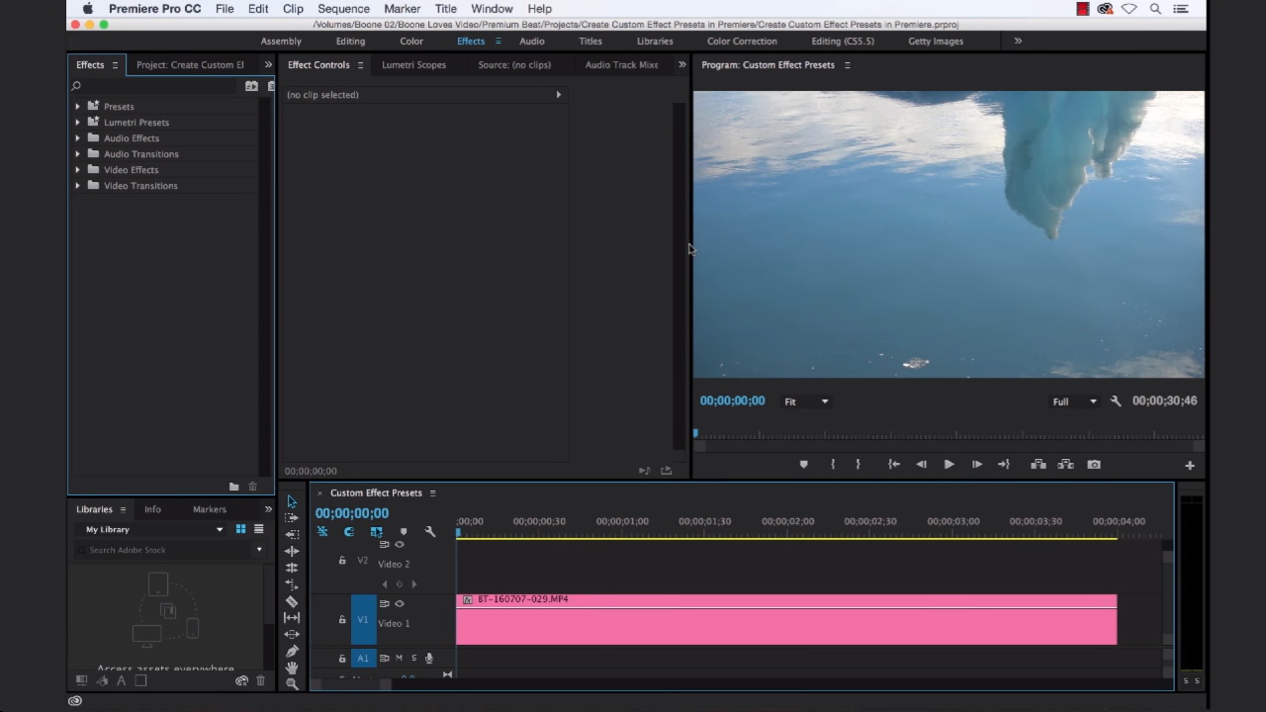Open the Full playback resolution dropdown
Screen dimensions: 1266x712
(1074, 401)
